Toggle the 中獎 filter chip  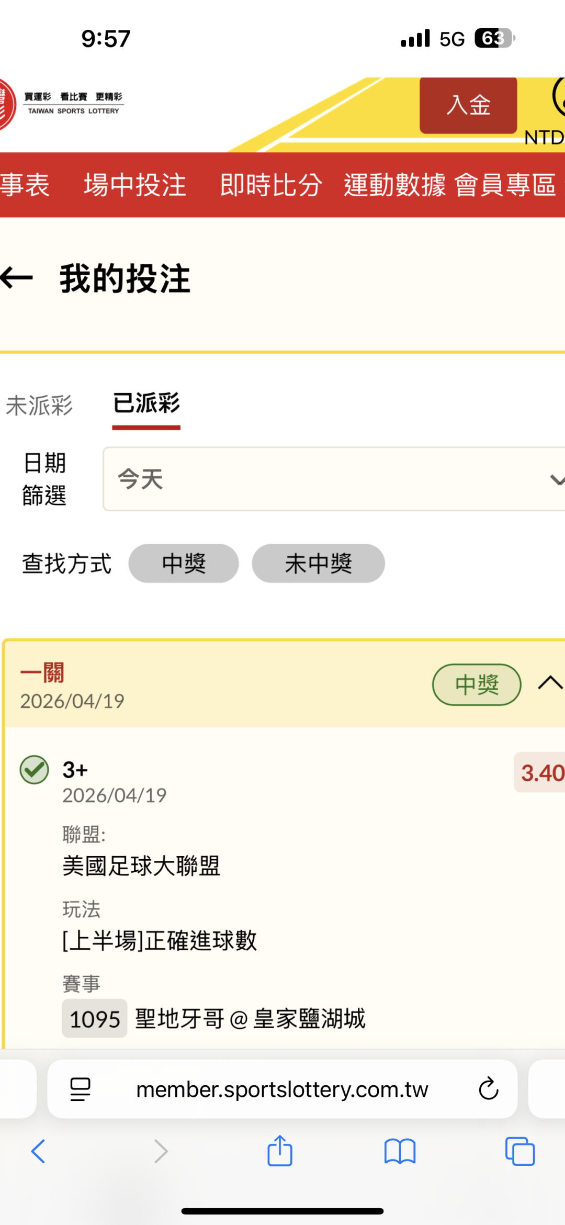184,564
